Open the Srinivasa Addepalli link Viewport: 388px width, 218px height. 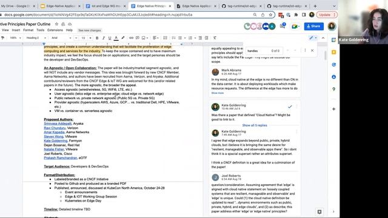tap(58, 124)
